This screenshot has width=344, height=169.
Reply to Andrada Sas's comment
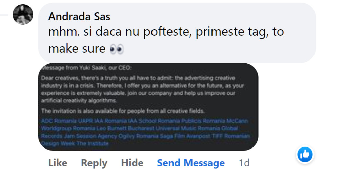pos(94,163)
